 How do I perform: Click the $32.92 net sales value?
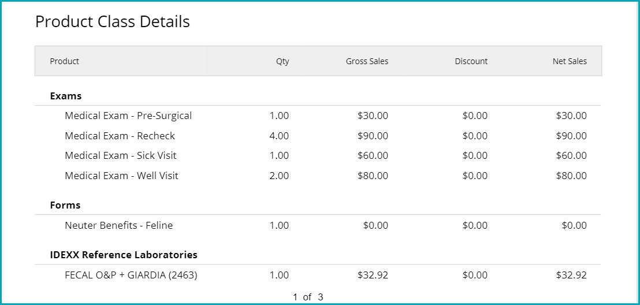coord(571,275)
